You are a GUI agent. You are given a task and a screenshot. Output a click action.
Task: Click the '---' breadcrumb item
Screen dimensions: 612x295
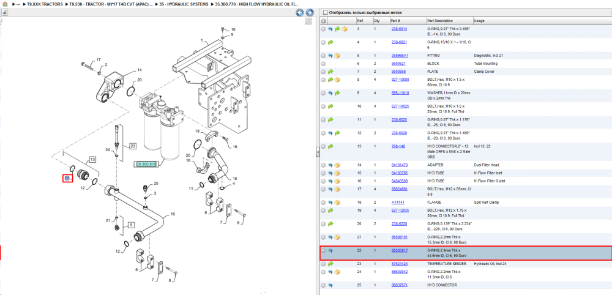18,4
